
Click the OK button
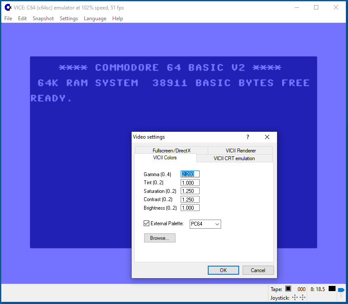coord(223,270)
